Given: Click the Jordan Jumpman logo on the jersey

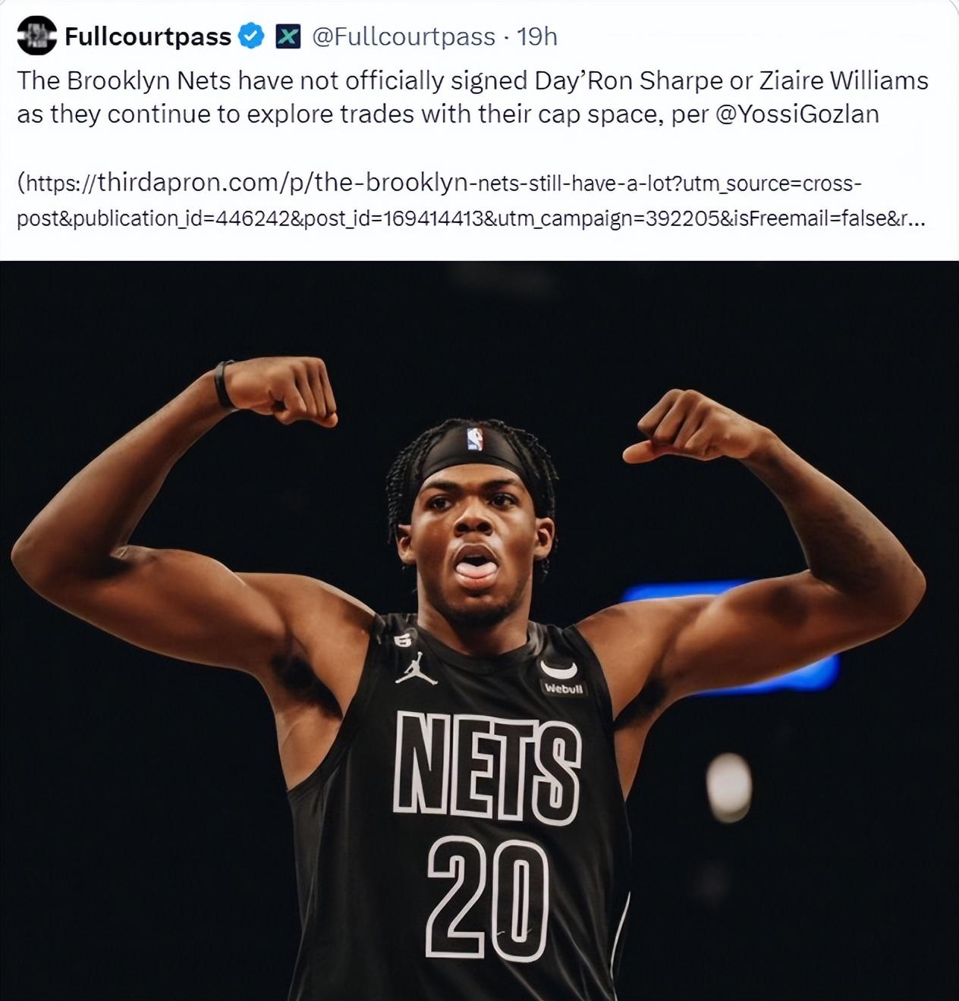Looking at the screenshot, I should [x=417, y=668].
